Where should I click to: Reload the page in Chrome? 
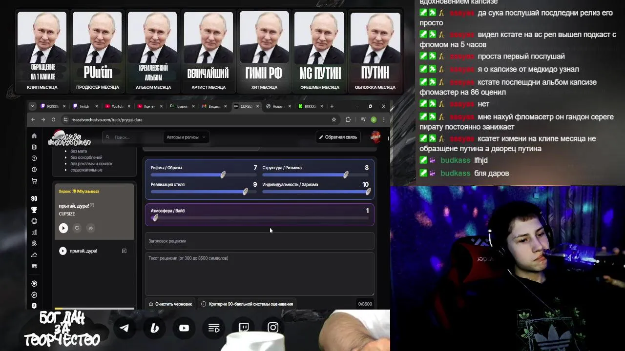(x=53, y=119)
